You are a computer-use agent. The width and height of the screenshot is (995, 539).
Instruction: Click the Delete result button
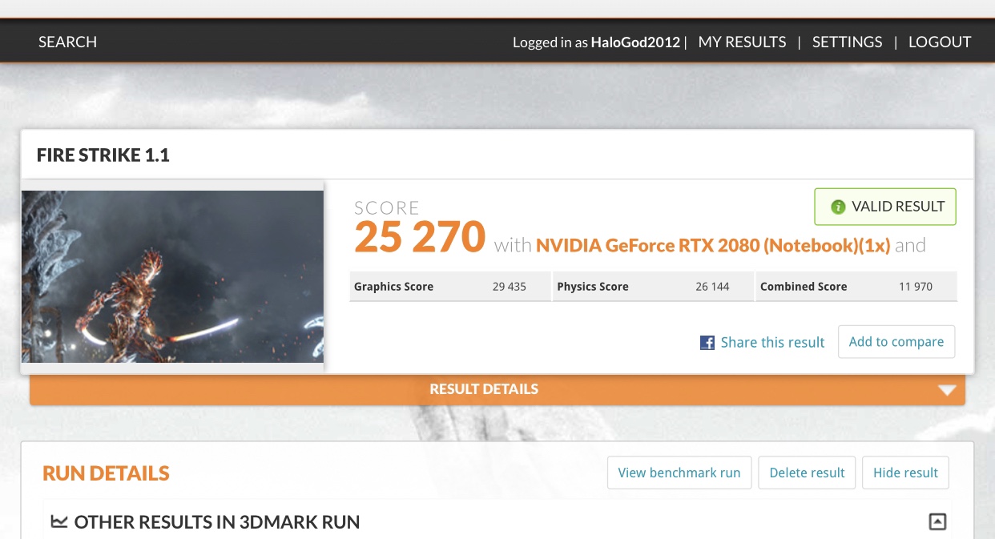807,473
